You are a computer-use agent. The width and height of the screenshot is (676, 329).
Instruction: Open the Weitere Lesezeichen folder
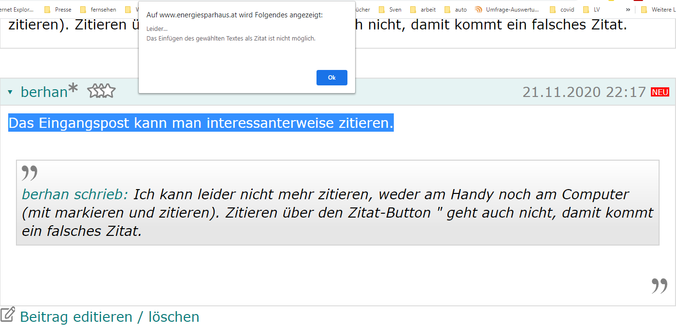tap(658, 9)
